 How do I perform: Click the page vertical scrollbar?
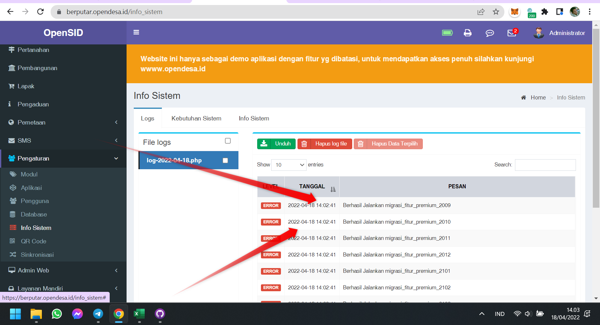tap(596, 118)
